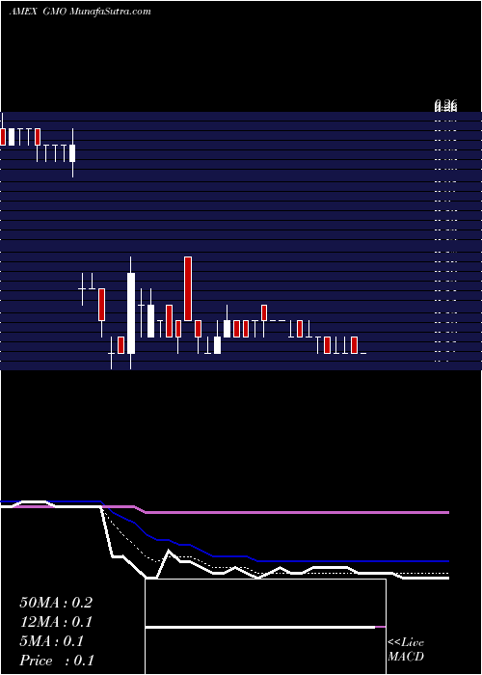Click the white MACD line in box

[260, 627]
